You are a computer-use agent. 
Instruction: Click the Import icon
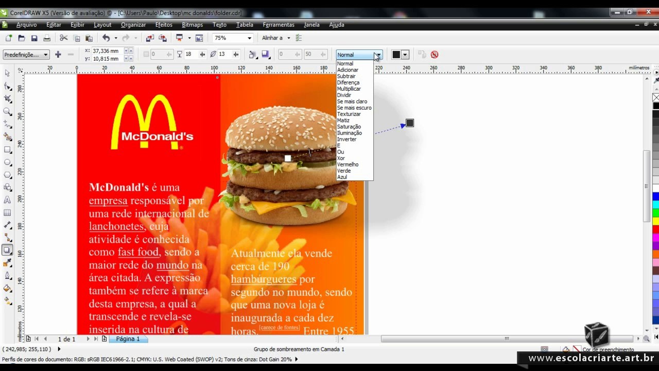[x=150, y=38]
